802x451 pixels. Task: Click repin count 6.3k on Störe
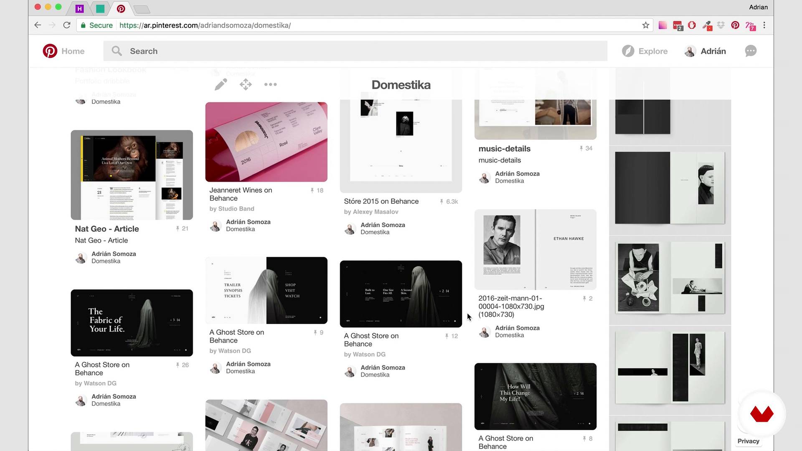click(449, 202)
